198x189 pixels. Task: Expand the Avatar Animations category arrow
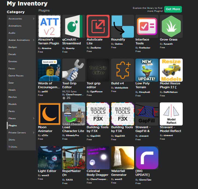(x=34, y=40)
